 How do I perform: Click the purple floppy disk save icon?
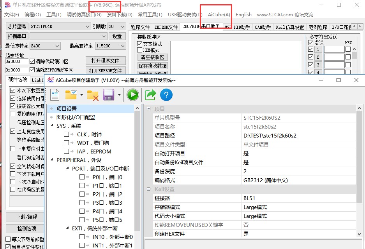(108, 95)
